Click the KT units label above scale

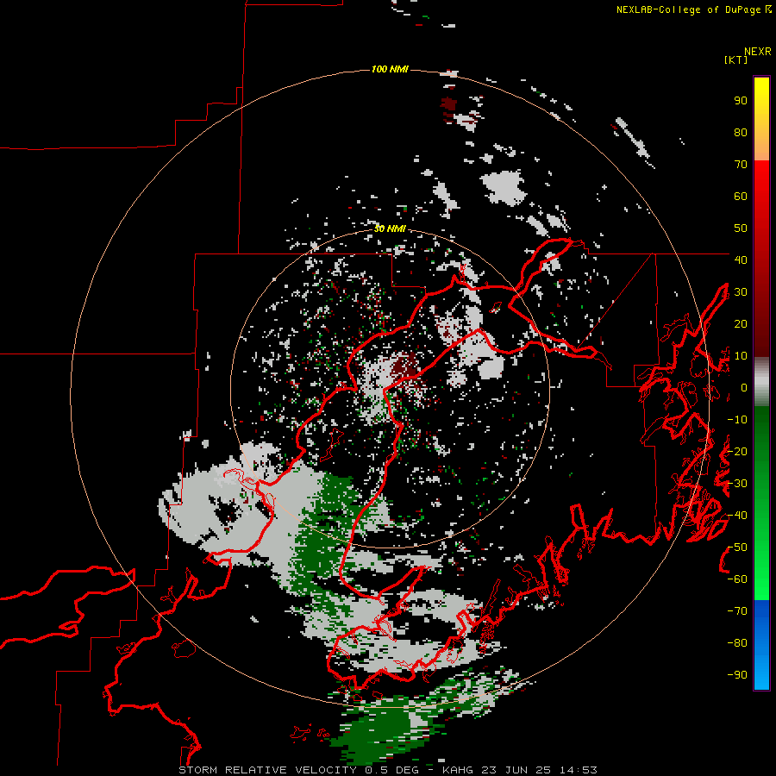click(736, 59)
